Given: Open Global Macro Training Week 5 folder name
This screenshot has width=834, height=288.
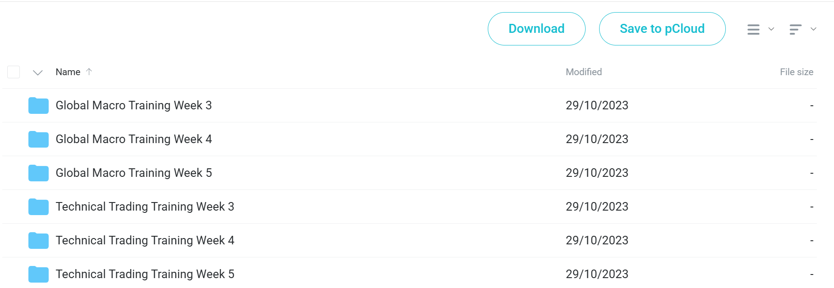Looking at the screenshot, I should click(133, 173).
